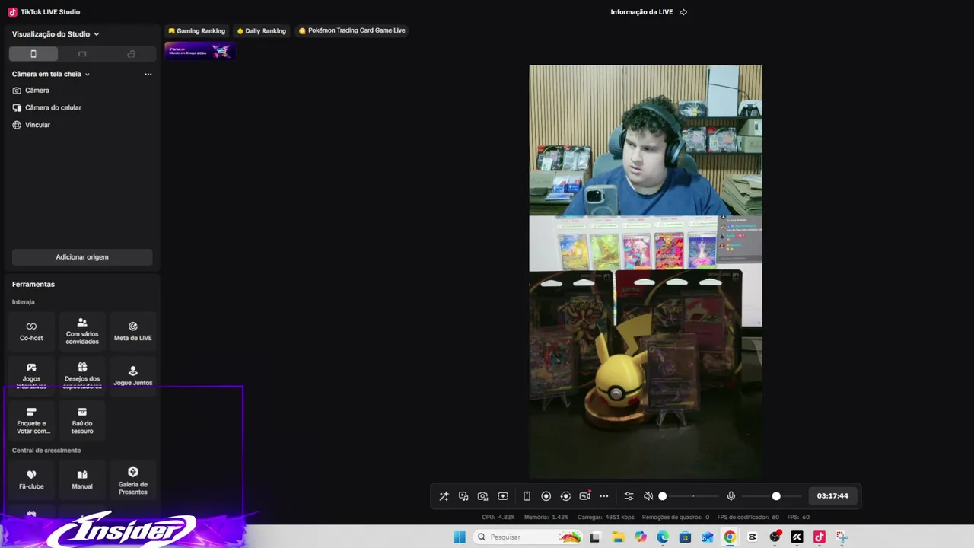Open TikTok LIVE Studio taskbar icon
Image resolution: width=974 pixels, height=548 pixels.
(820, 537)
